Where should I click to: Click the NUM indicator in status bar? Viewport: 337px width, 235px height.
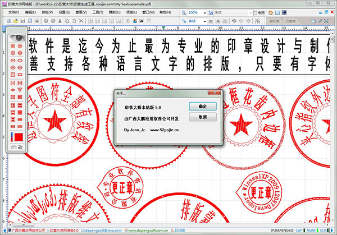[311, 231]
